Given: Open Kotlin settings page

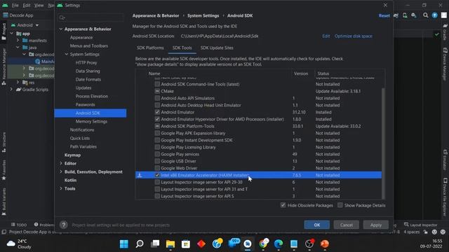Looking at the screenshot, I should tap(70, 181).
